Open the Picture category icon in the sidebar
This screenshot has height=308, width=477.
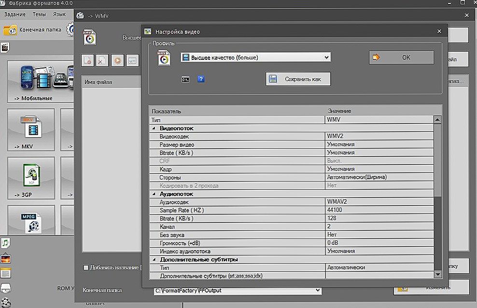6,259
